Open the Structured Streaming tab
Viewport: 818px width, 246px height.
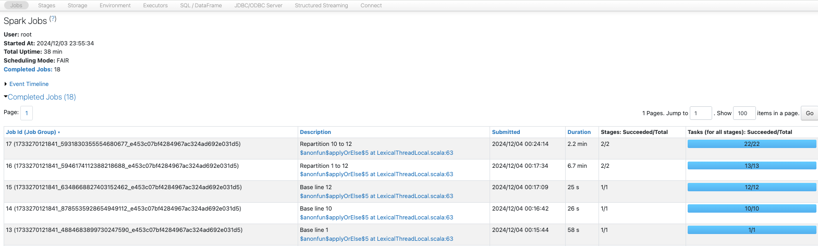tap(321, 5)
